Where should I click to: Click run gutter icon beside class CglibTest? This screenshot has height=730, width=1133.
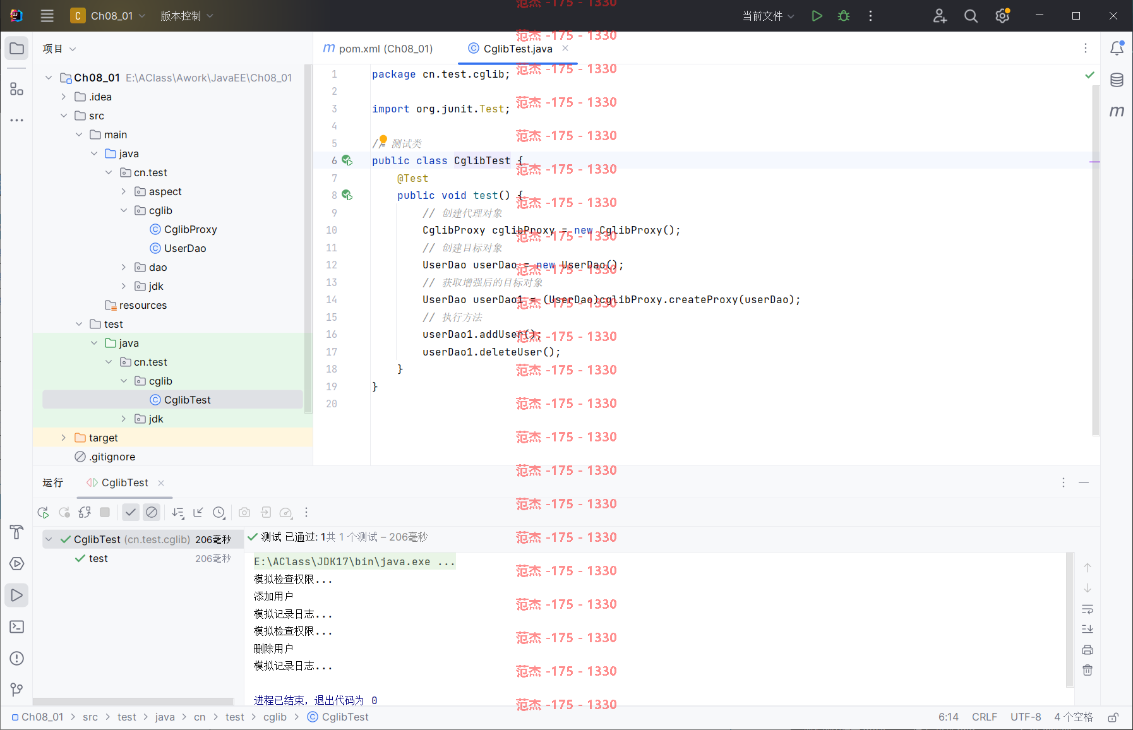click(347, 160)
